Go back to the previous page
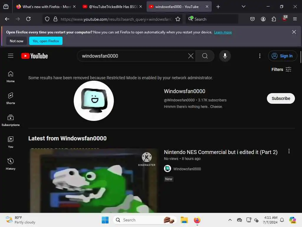Viewport: 302px width, 227px height. [7, 19]
